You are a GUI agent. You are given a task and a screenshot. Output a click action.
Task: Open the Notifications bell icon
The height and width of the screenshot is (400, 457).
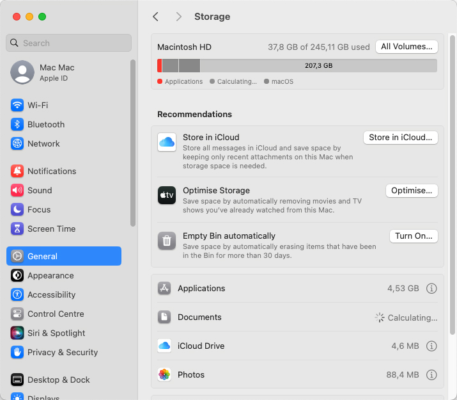pyautogui.click(x=17, y=171)
